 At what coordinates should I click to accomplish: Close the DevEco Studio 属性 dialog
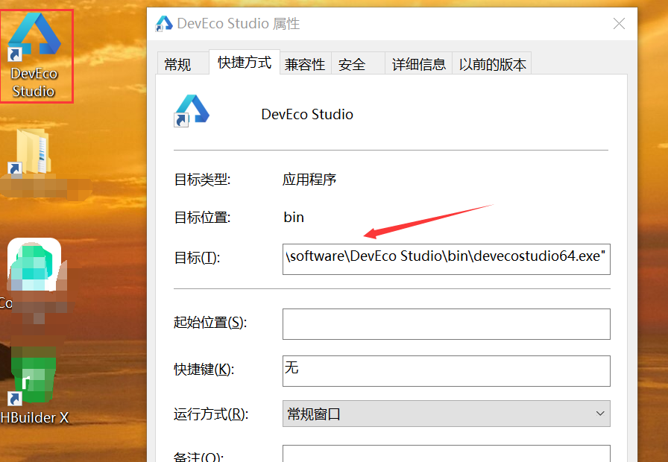619,24
